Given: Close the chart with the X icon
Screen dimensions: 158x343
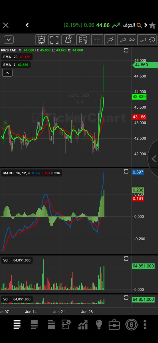Looking at the screenshot, I should tap(6, 25).
